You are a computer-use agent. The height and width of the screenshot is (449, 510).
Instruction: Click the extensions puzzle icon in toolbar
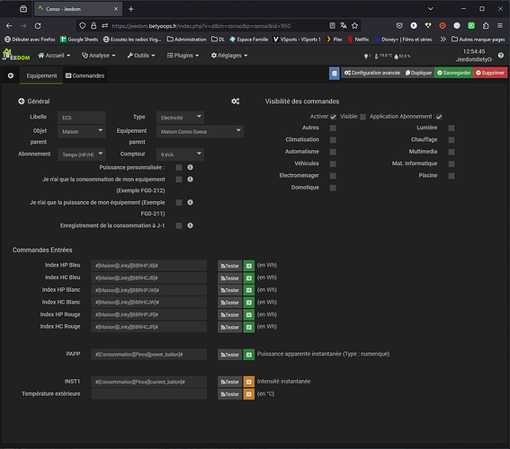(x=486, y=26)
